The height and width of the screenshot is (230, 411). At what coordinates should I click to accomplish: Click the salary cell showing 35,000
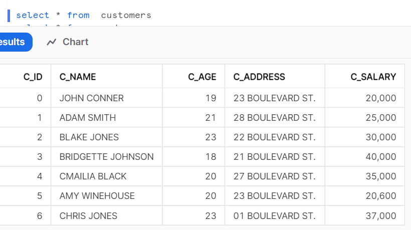coord(365,176)
